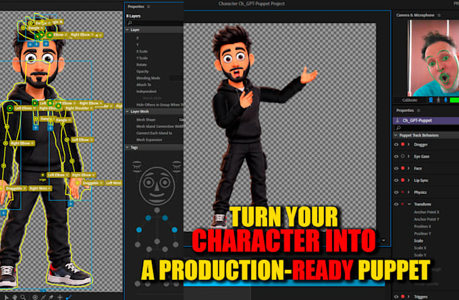The width and height of the screenshot is (459, 300).
Task: Toggle face tracking camera input icon
Action: coord(431,100)
